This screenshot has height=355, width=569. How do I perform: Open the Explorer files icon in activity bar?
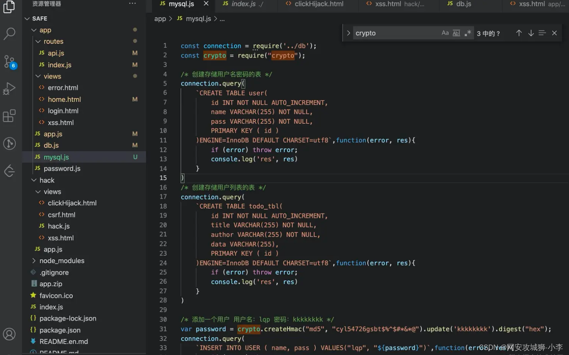[9, 7]
